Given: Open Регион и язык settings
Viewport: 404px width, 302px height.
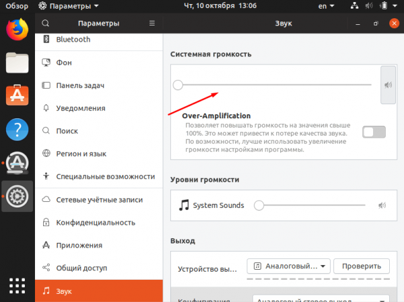Looking at the screenshot, I should point(99,154).
